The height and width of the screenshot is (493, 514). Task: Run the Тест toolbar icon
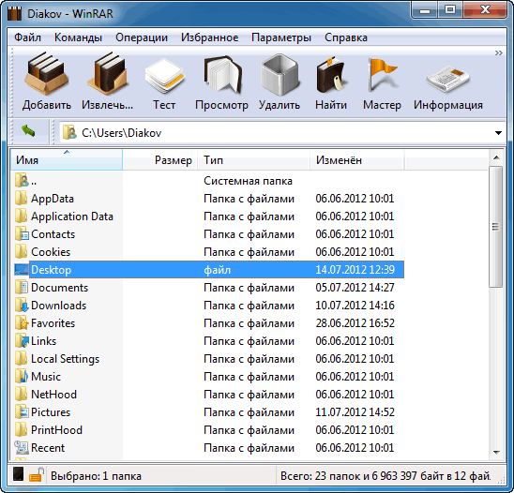pyautogui.click(x=164, y=75)
